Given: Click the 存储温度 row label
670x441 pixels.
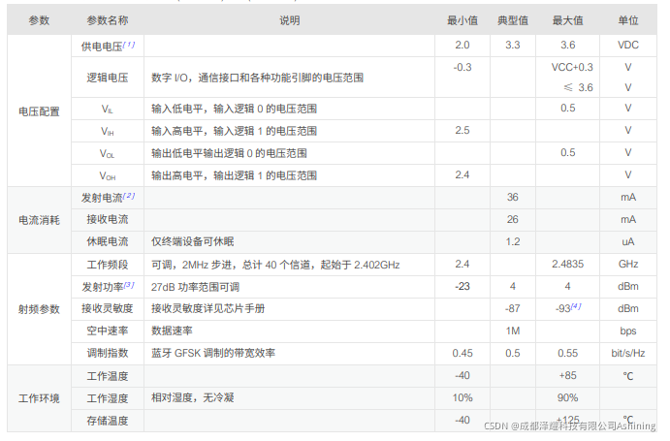Looking at the screenshot, I should coord(108,421).
